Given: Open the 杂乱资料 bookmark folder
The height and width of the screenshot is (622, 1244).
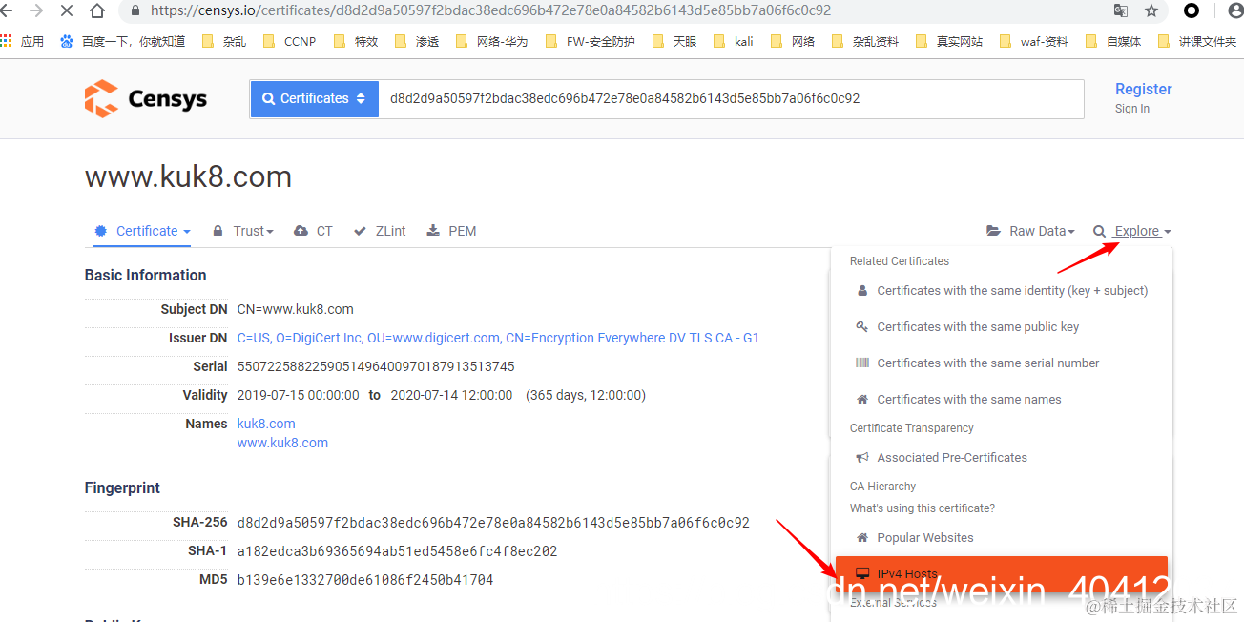Looking at the screenshot, I should point(864,41).
